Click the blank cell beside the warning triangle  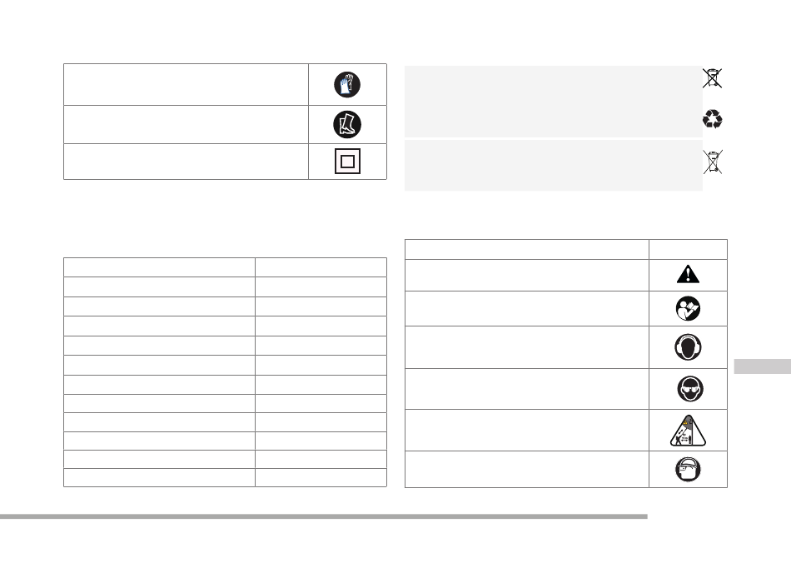(527, 276)
